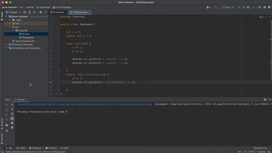Select the Employee class in project tree
Viewport: 272px width, 153px height.
click(28, 37)
